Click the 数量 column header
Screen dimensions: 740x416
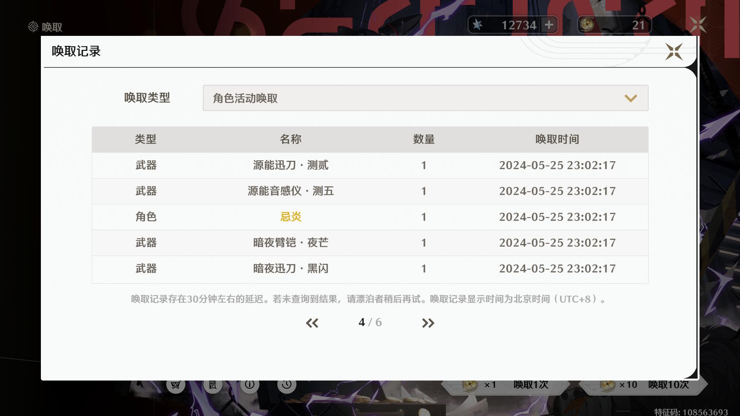coord(424,139)
